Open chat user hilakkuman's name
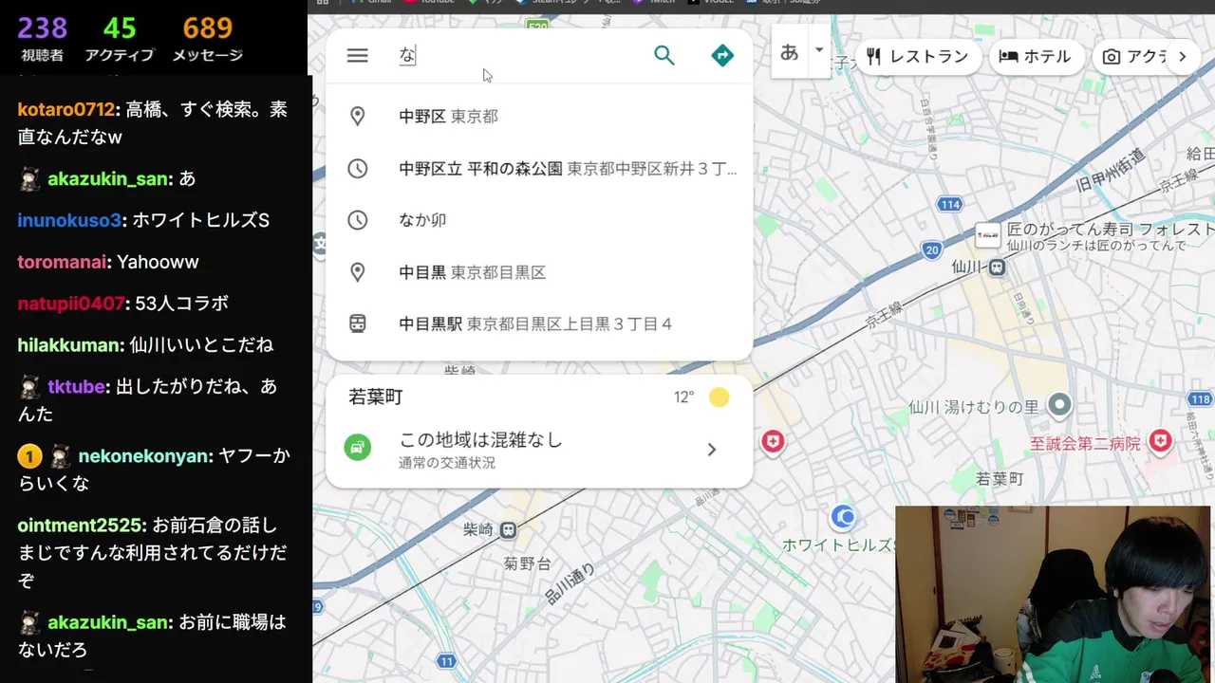Image resolution: width=1215 pixels, height=683 pixels. coord(68,345)
